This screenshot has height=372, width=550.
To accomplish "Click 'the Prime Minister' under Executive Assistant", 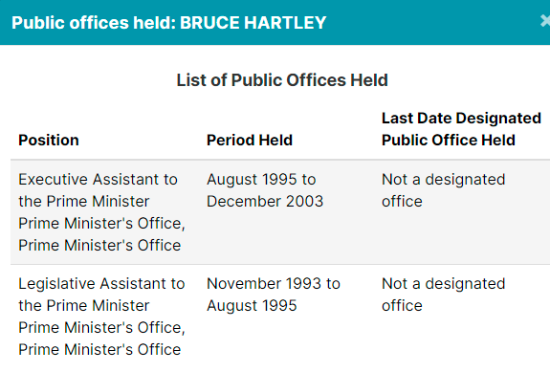I will 84,201.
